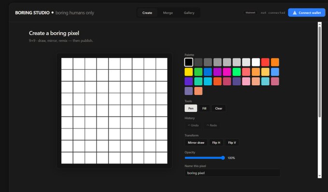The height and width of the screenshot is (192, 328).
Task: Click the Redo arrow icon
Action: pyautogui.click(x=208, y=125)
